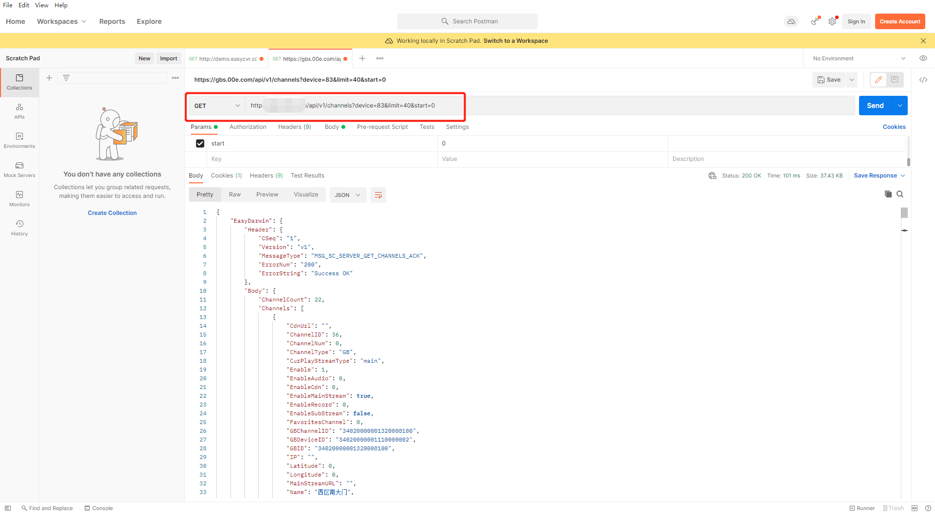The width and height of the screenshot is (935, 514).
Task: Add a new request tab
Action: pos(362,58)
